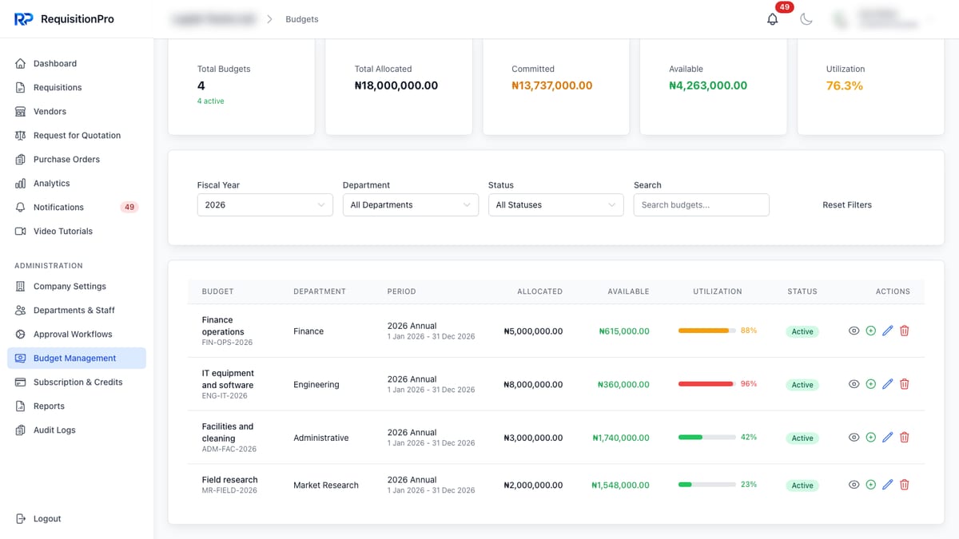Click Reset Filters
Image resolution: width=959 pixels, height=539 pixels.
[847, 205]
